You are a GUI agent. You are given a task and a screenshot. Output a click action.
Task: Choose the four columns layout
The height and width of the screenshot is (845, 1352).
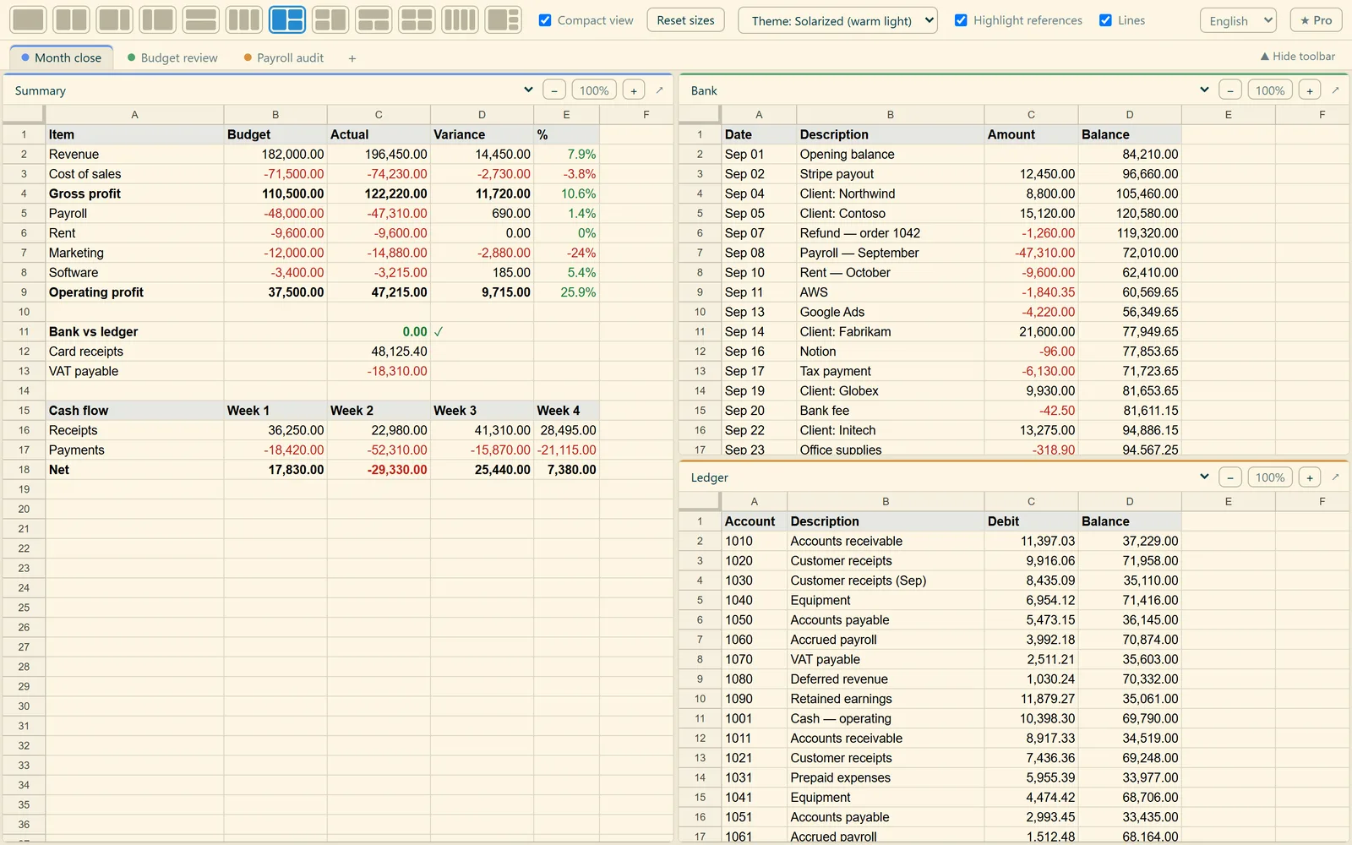coord(460,19)
